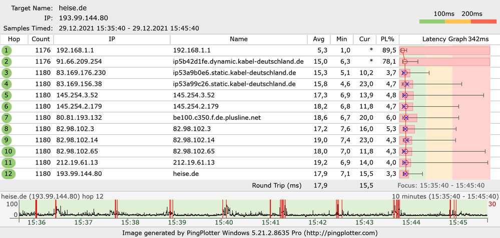Click IP cell 212.19.61.13

pyautogui.click(x=77, y=163)
